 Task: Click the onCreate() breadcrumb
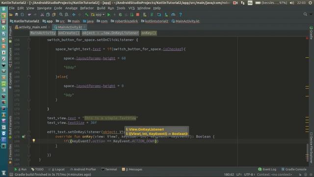pos(69,33)
